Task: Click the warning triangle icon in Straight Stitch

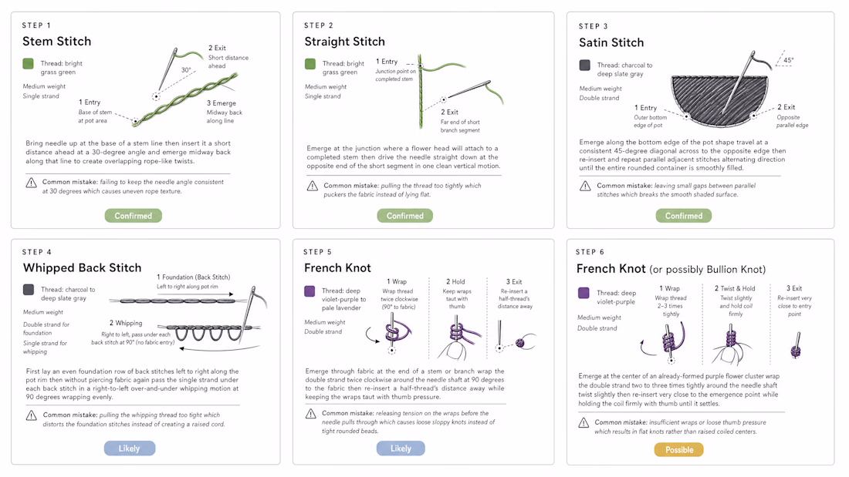Action: tap(313, 186)
